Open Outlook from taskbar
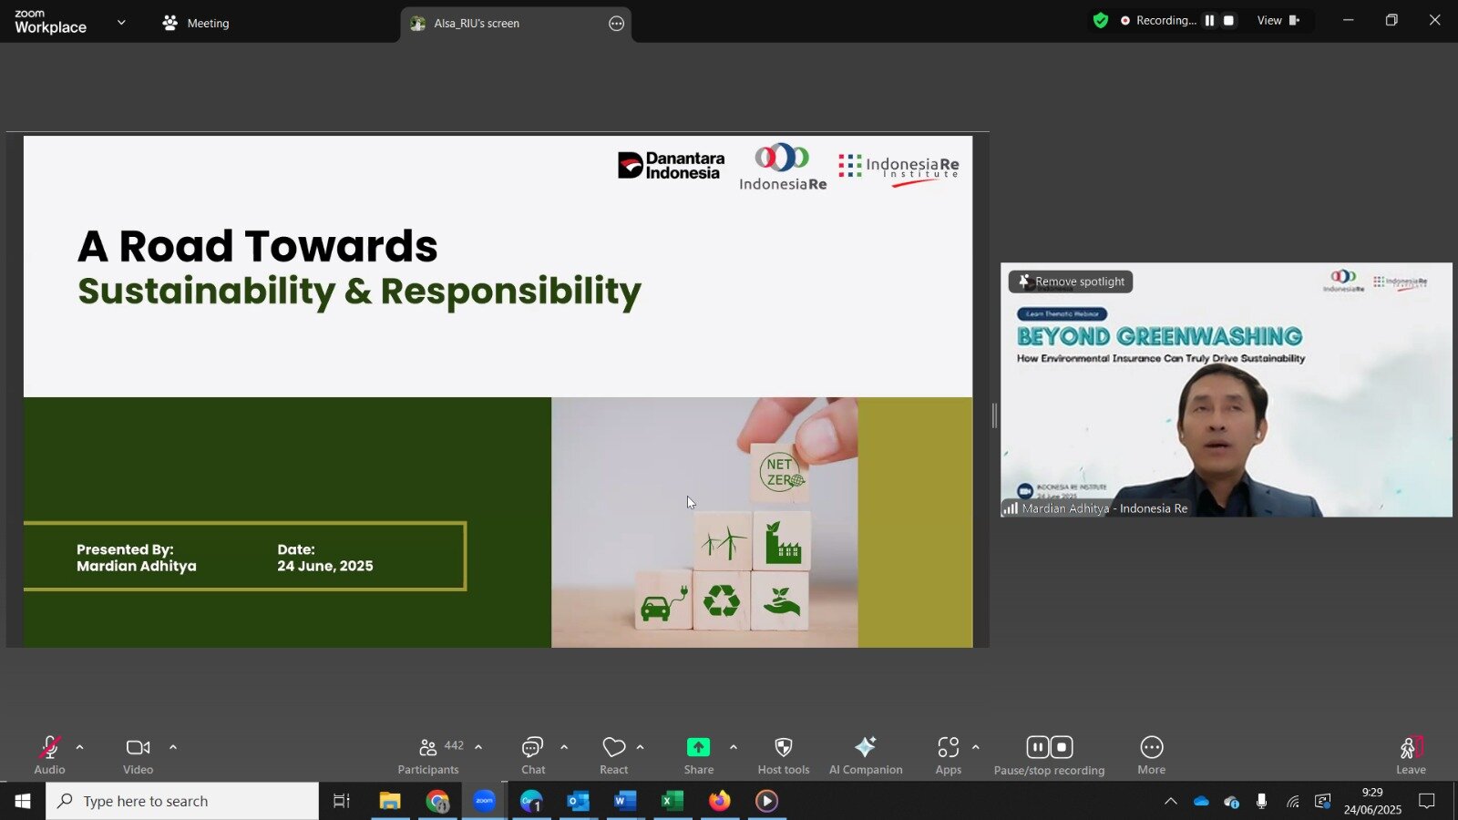Viewport: 1458px width, 820px height. pos(579,801)
